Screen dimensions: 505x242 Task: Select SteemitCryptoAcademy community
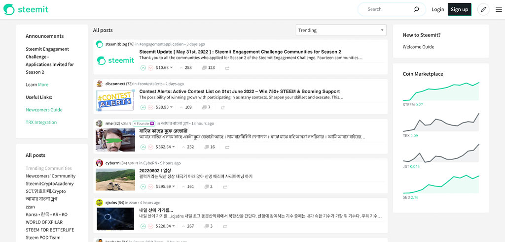pos(50,183)
